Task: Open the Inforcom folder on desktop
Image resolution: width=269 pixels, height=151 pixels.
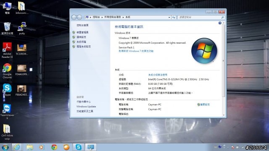Action: pos(22,8)
